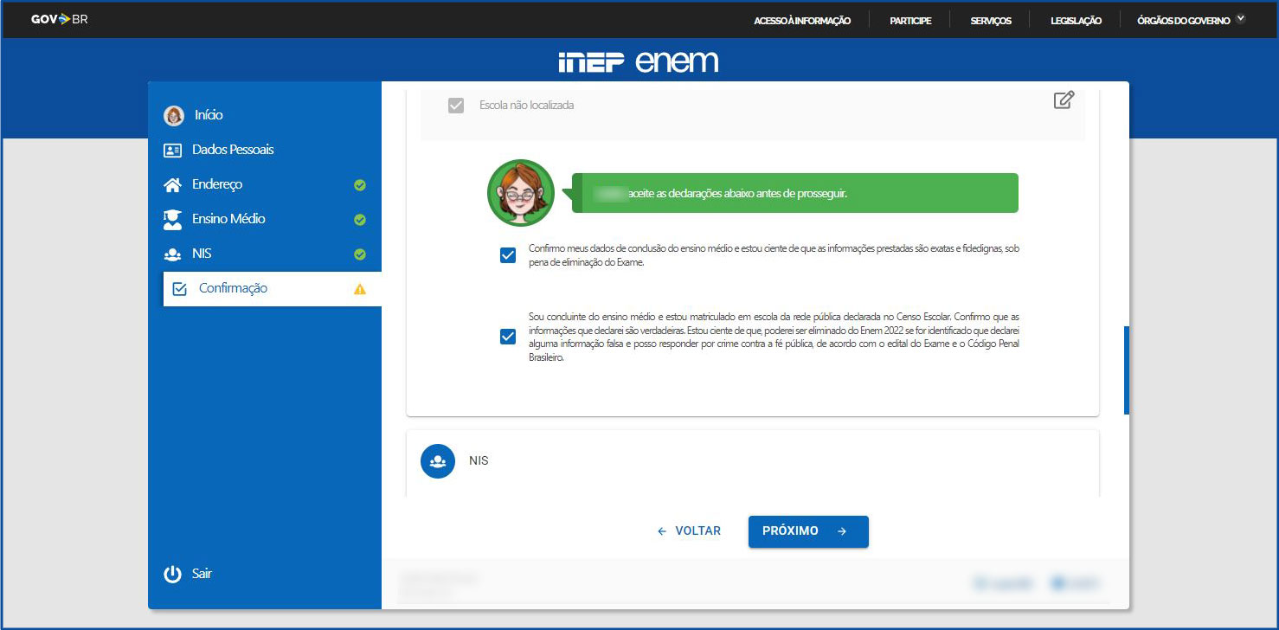
Task: Open the Legislação link in top bar
Action: point(1076,21)
